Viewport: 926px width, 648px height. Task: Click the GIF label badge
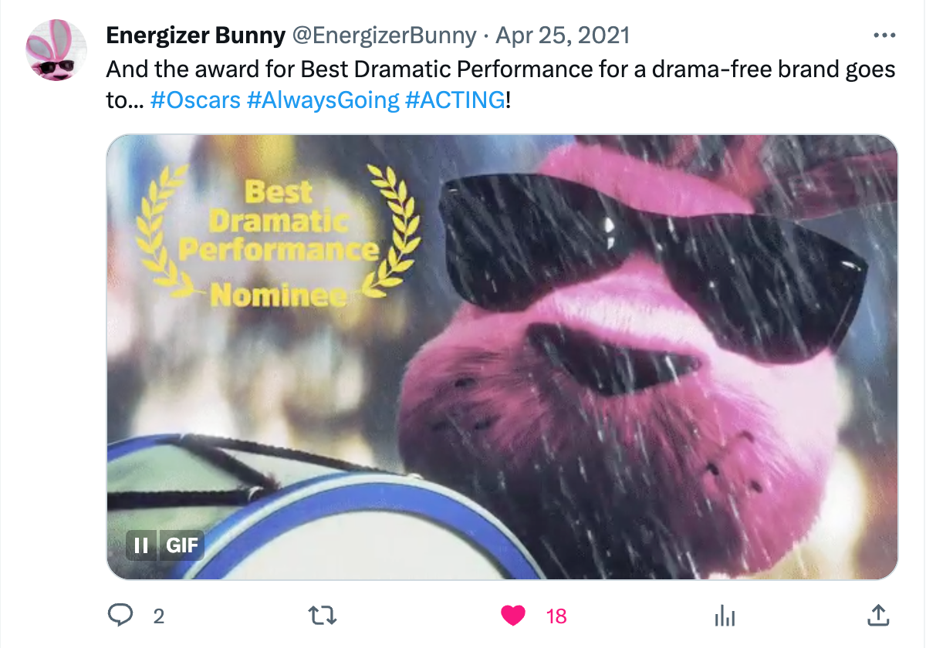coord(182,545)
